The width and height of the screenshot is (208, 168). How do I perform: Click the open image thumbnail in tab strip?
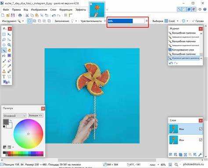pyautogui.click(x=97, y=10)
